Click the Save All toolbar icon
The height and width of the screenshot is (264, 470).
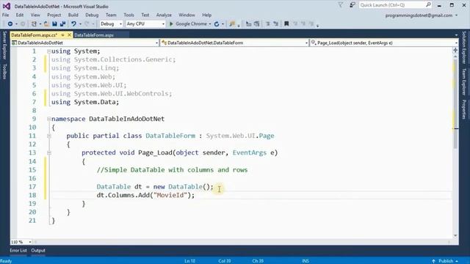click(62, 23)
